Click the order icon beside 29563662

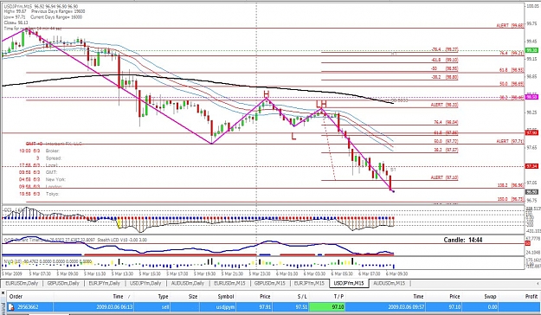coord(11,306)
